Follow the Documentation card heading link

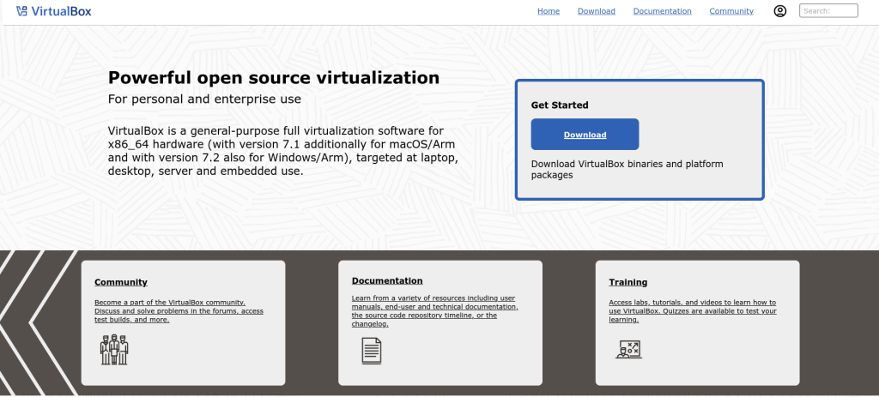[x=387, y=280]
